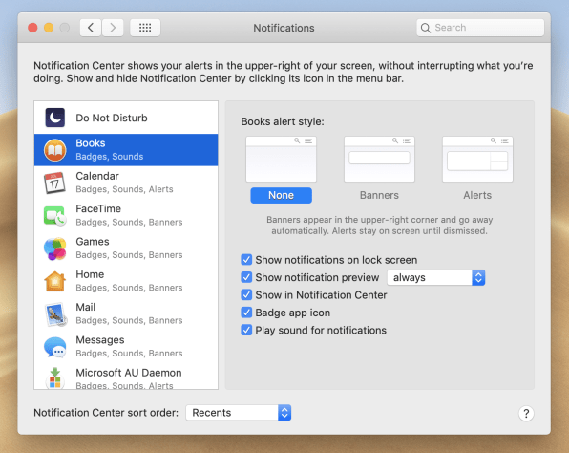Expand the Recents sort order dropdown
This screenshot has height=453, width=569.
(239, 413)
